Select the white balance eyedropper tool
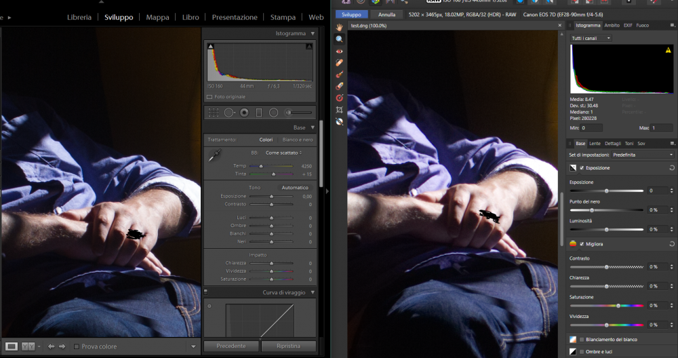 click(214, 157)
